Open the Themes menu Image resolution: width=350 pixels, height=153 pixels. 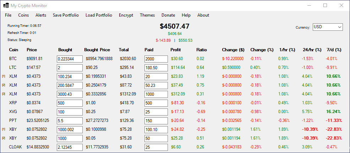pos(147,15)
